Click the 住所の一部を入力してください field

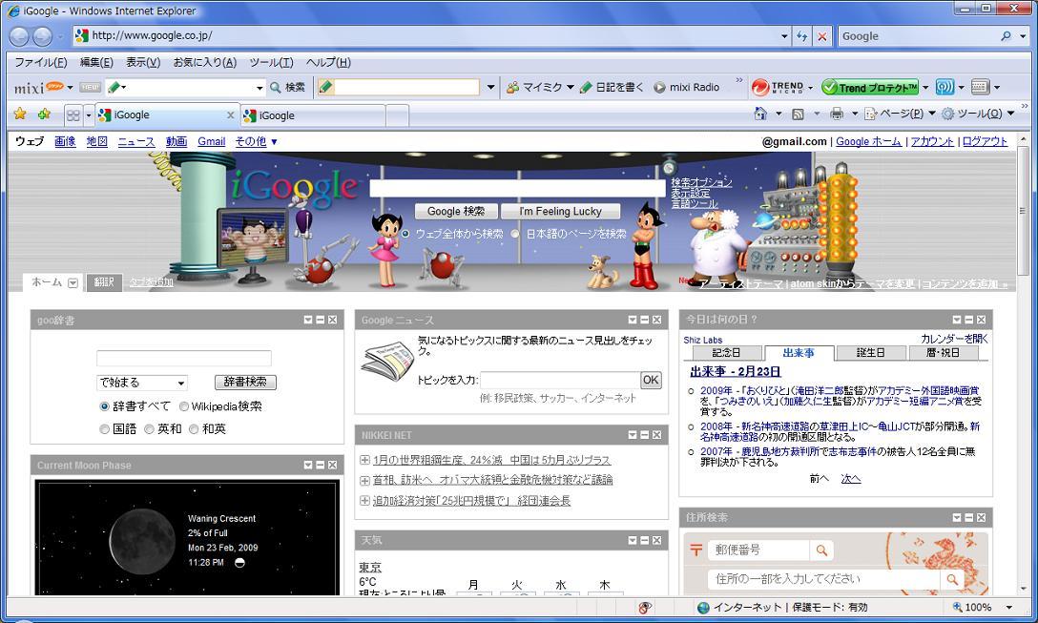[823, 579]
